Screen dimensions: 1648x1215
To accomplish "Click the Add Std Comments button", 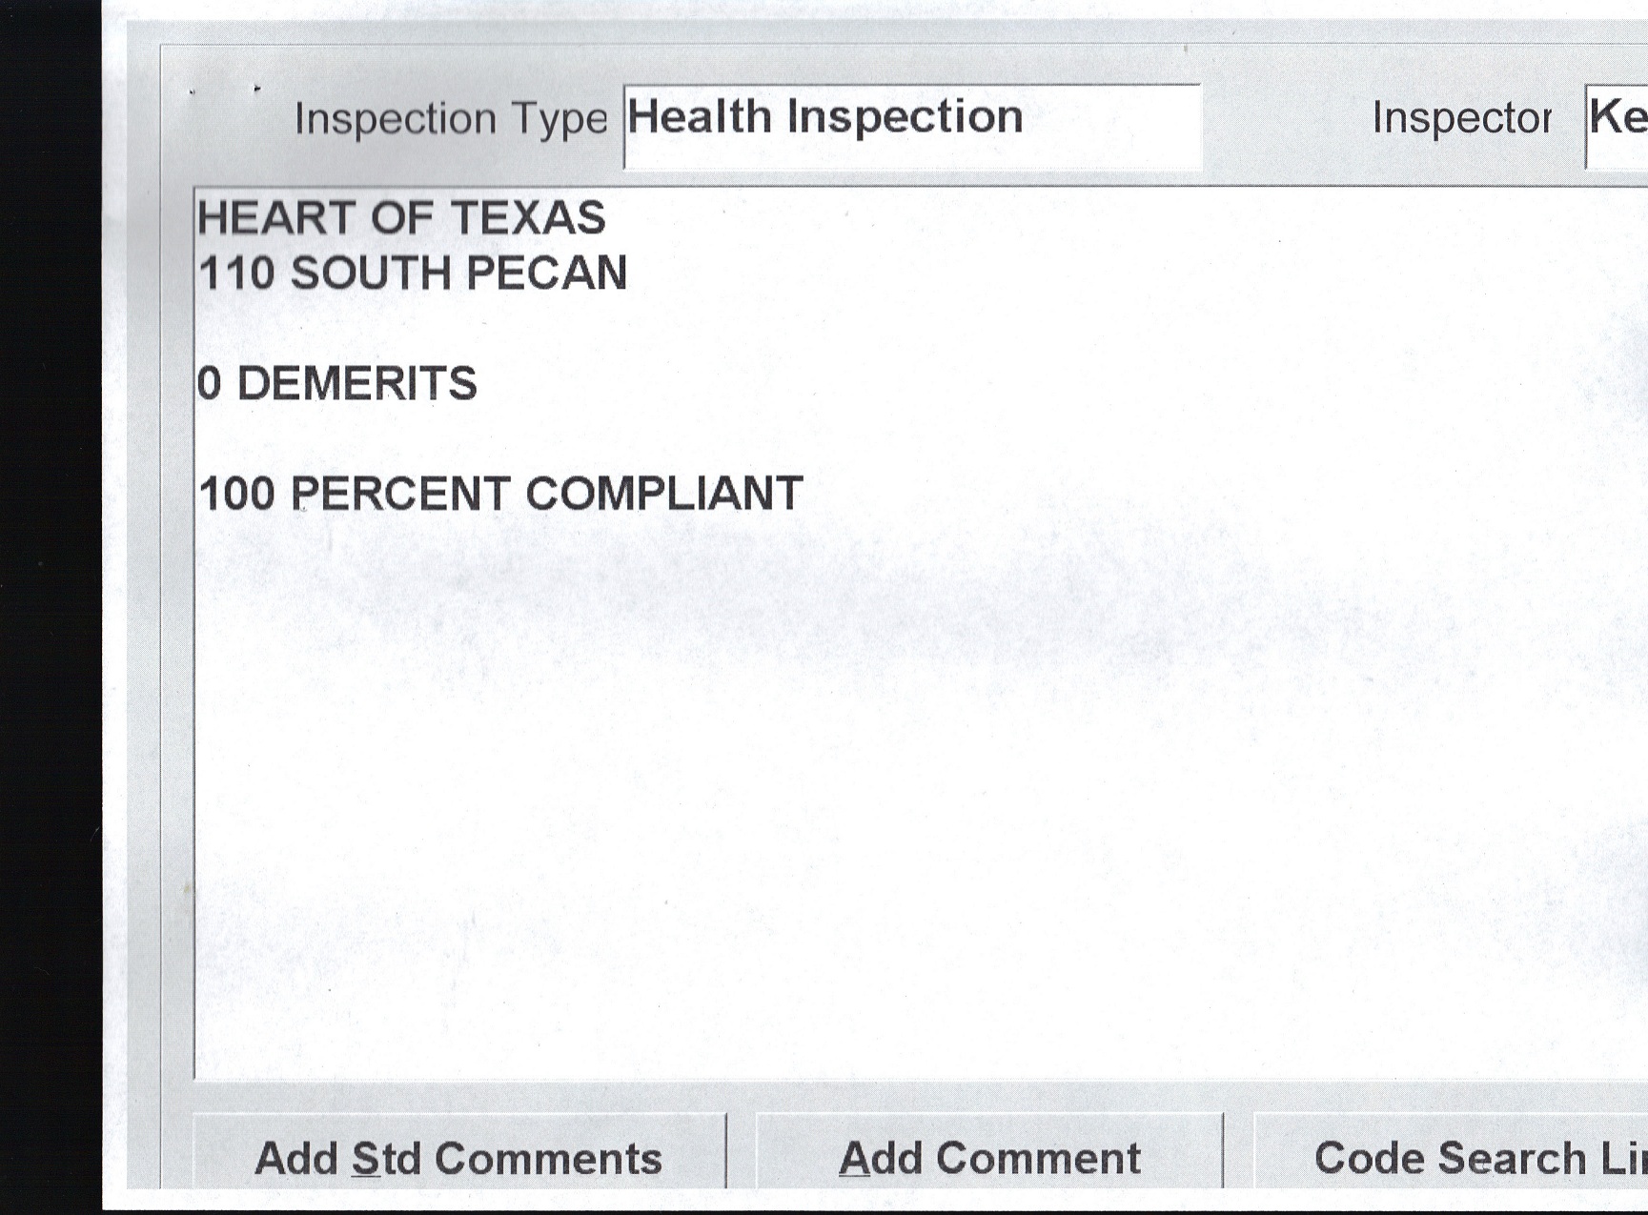I will pos(458,1157).
